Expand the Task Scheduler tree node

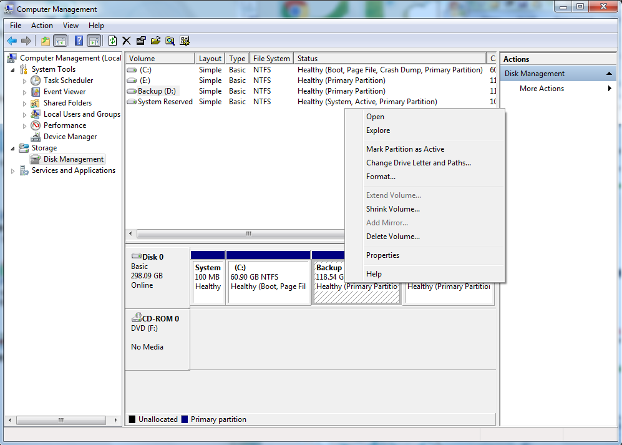25,81
